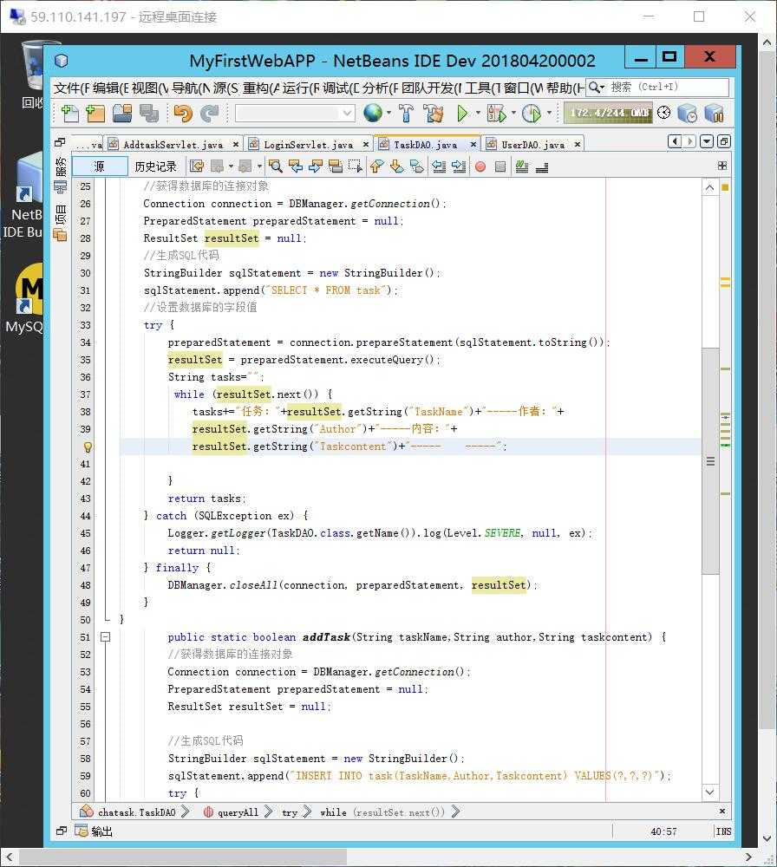This screenshot has height=867, width=777.
Task: Undo the last edit
Action: (182, 114)
